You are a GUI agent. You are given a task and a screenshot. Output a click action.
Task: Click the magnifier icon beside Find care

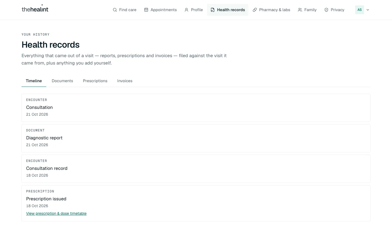(x=115, y=10)
